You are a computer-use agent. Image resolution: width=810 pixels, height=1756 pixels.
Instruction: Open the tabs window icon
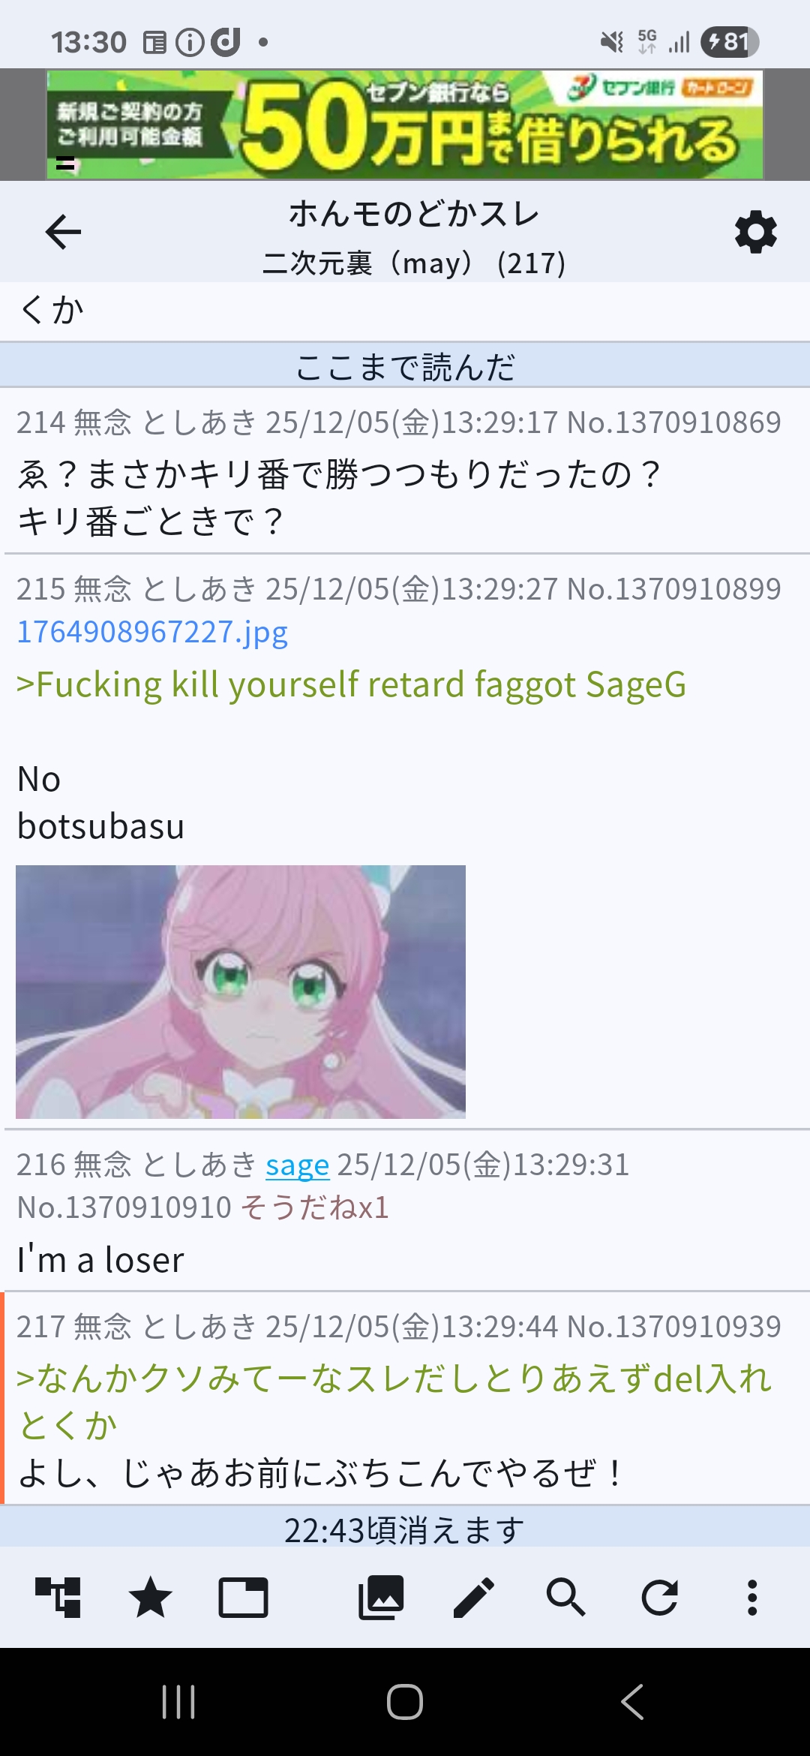click(243, 1597)
